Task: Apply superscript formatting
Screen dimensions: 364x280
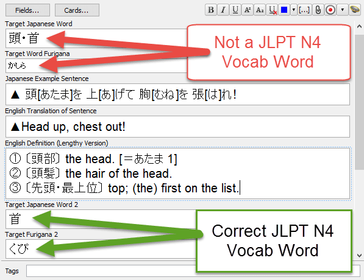Action: 248,10
